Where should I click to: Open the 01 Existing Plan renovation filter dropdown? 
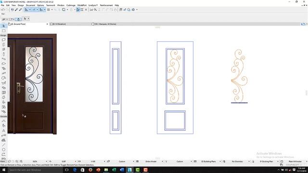tap(278, 161)
